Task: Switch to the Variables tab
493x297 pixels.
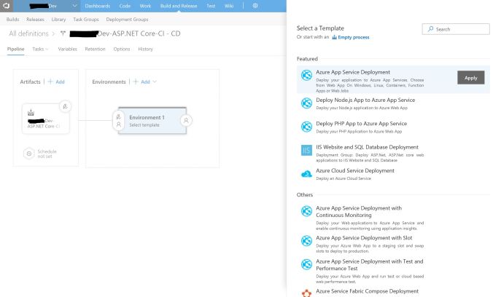Action: [x=67, y=49]
